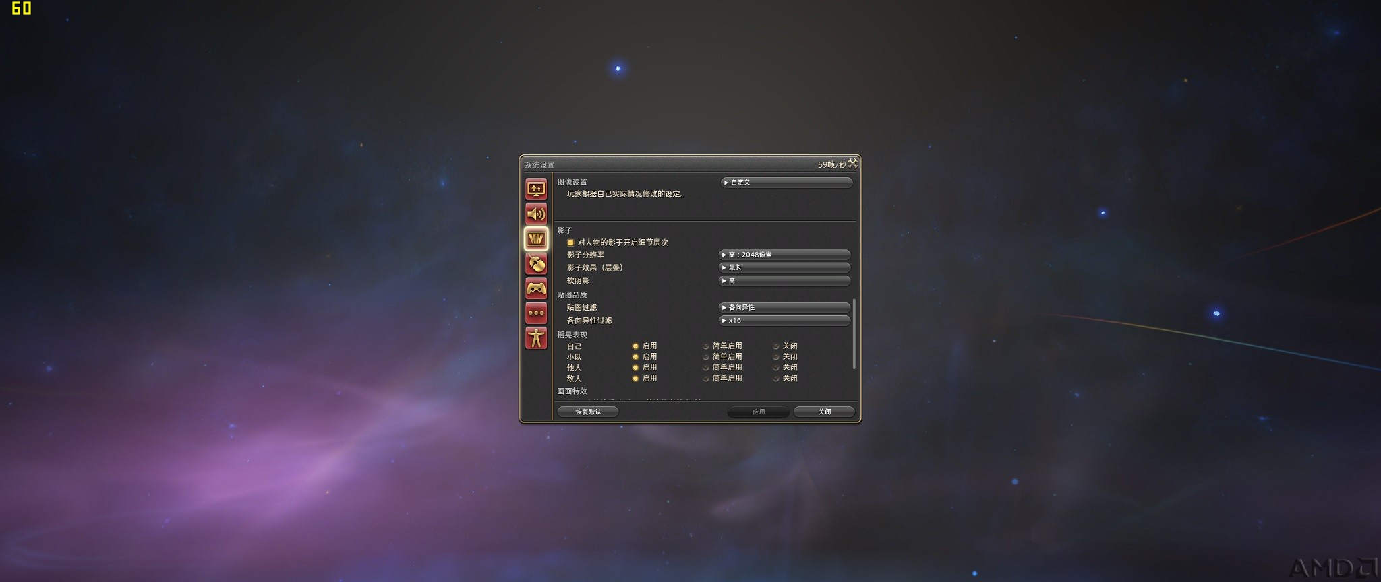Open the sound settings speaker icon
Image resolution: width=1381 pixels, height=582 pixels.
coord(536,214)
